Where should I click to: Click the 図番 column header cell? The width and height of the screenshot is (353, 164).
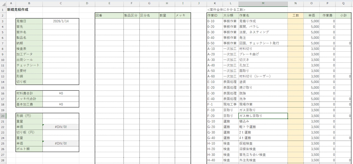pos(109,16)
